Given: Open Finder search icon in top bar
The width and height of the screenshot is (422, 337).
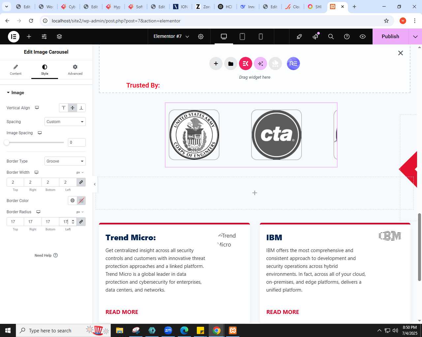Looking at the screenshot, I should point(331,37).
